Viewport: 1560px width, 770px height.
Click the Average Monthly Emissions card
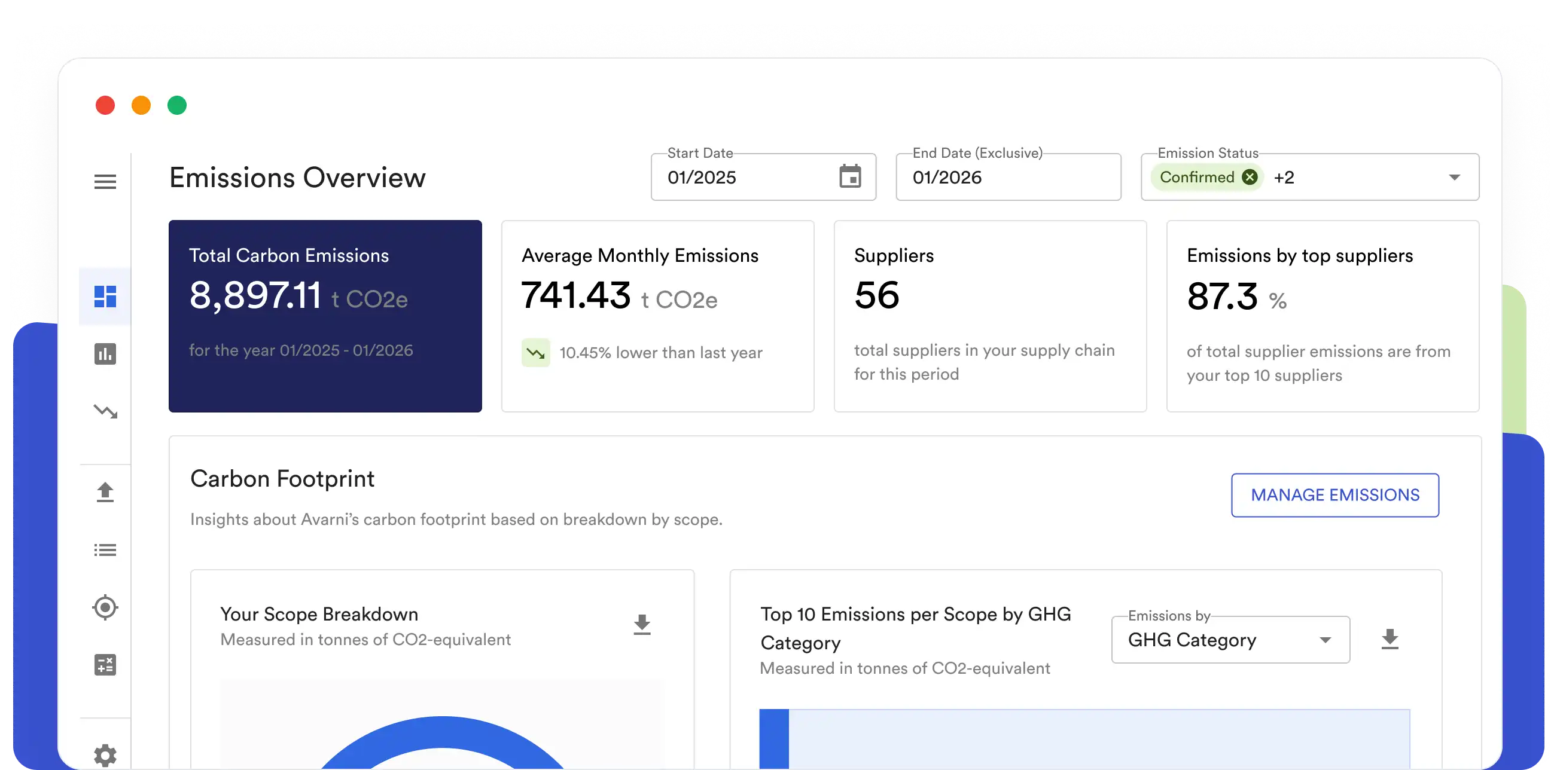pyautogui.click(x=657, y=316)
